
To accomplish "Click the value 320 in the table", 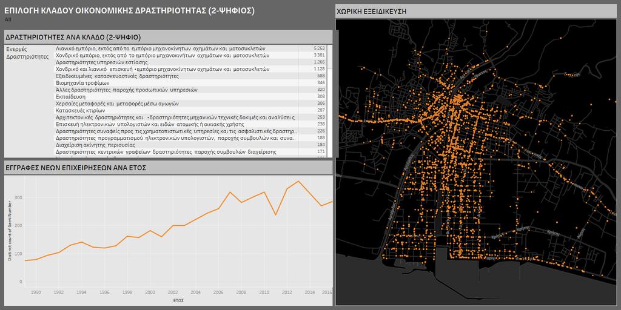I will [x=321, y=90].
